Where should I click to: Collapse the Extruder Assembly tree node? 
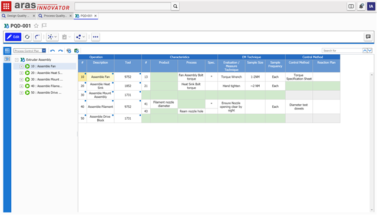[16, 59]
